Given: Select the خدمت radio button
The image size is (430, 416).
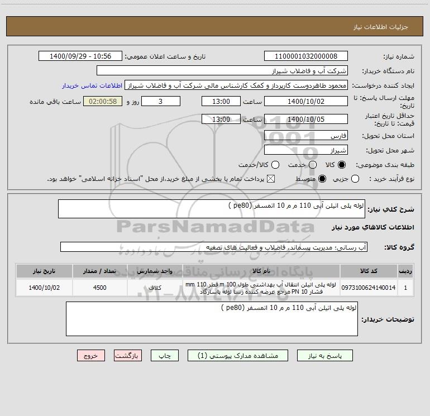Looking at the screenshot, I should [313, 165].
